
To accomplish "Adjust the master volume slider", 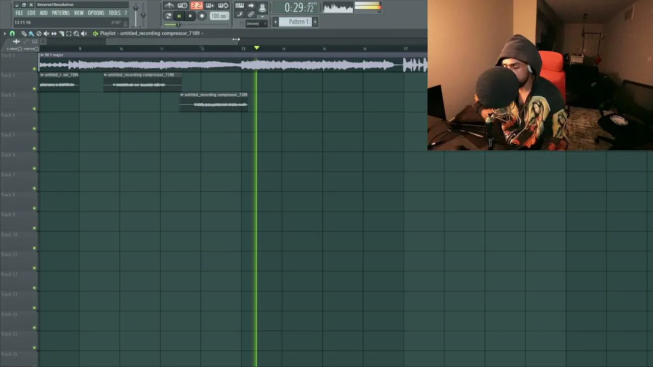I will (x=136, y=15).
